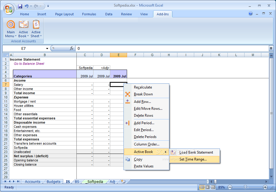Choose Delete Periods menu entry
Screen dimensions: 276x192
[x=145, y=137]
